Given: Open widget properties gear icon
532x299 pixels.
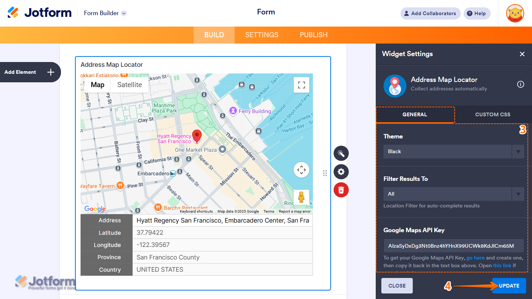Looking at the screenshot, I should tap(341, 172).
